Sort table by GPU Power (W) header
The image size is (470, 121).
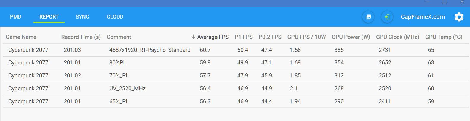coord(351,37)
